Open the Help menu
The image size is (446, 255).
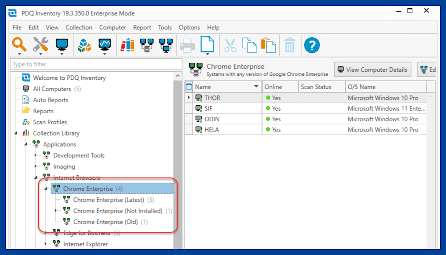click(x=213, y=28)
